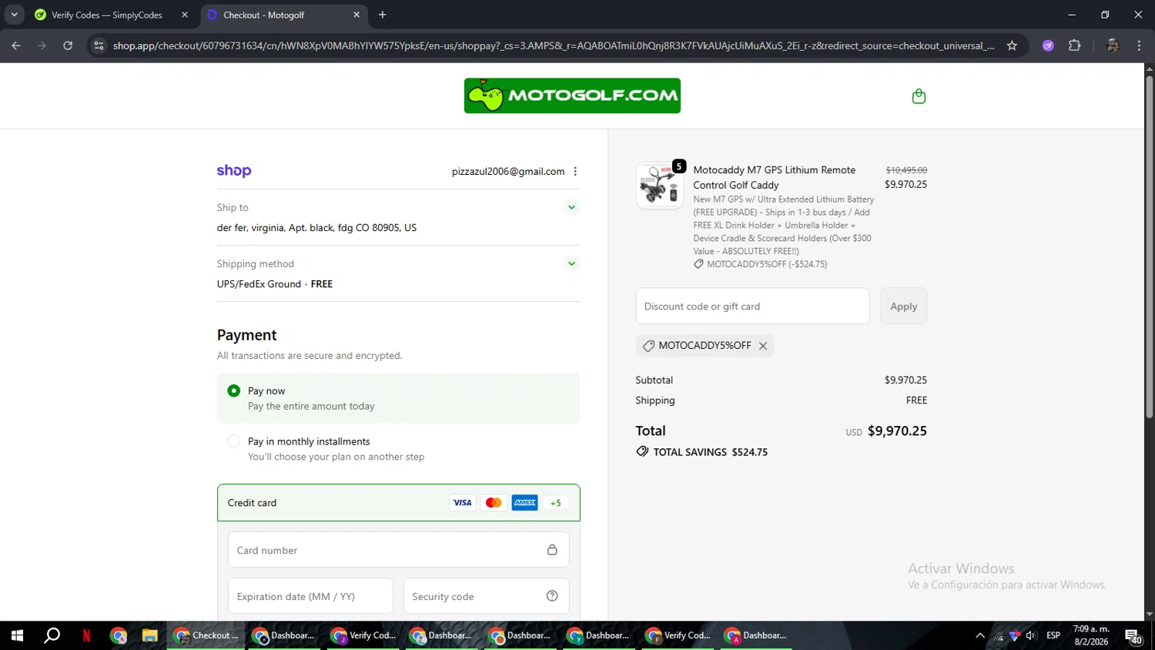Open File Explorer from the taskbar

coord(149,635)
